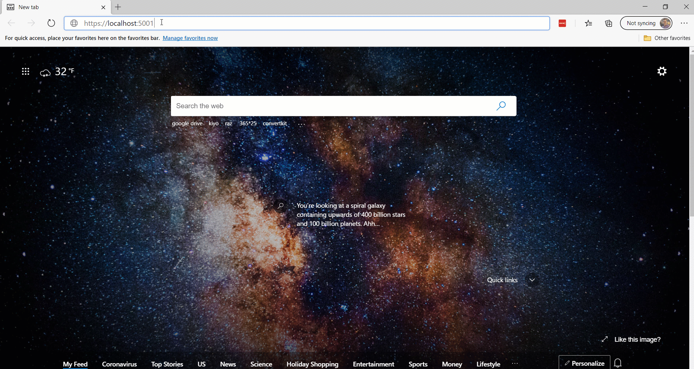Open the apps launcher grid icon

(x=25, y=71)
